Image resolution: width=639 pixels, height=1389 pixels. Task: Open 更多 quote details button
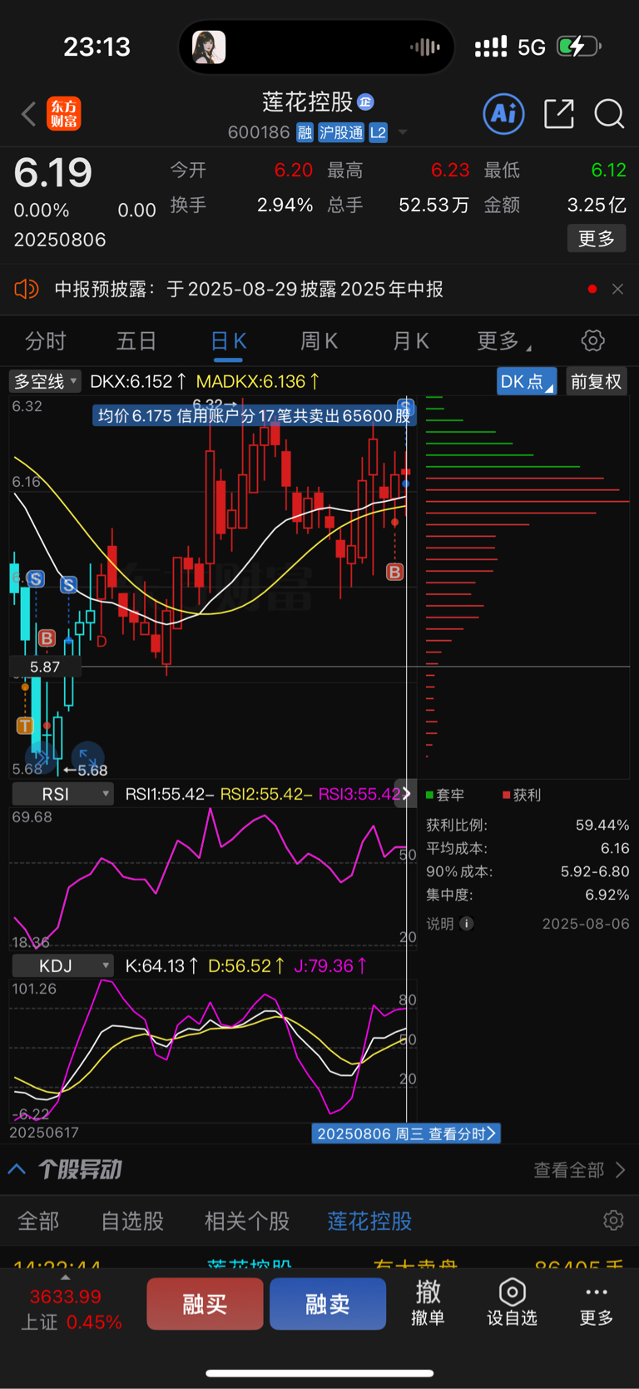pyautogui.click(x=597, y=239)
